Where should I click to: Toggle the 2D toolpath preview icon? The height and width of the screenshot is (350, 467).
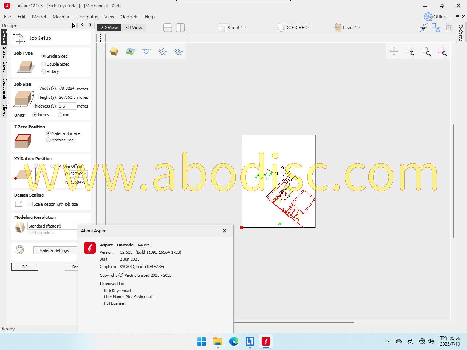tap(162, 51)
